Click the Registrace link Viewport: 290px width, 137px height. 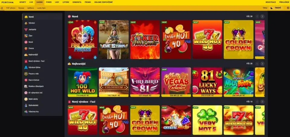pos(271,2)
